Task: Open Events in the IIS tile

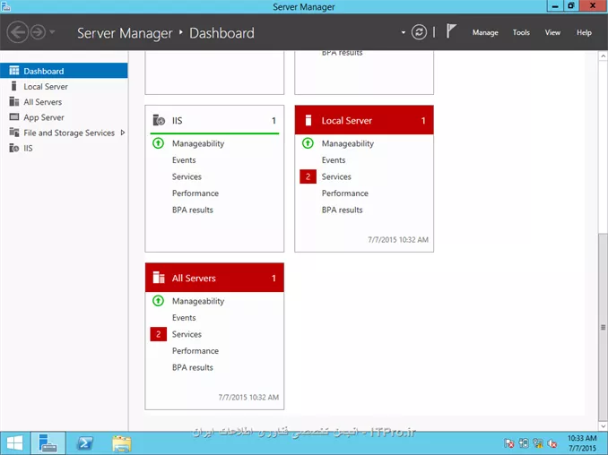Action: [x=184, y=160]
